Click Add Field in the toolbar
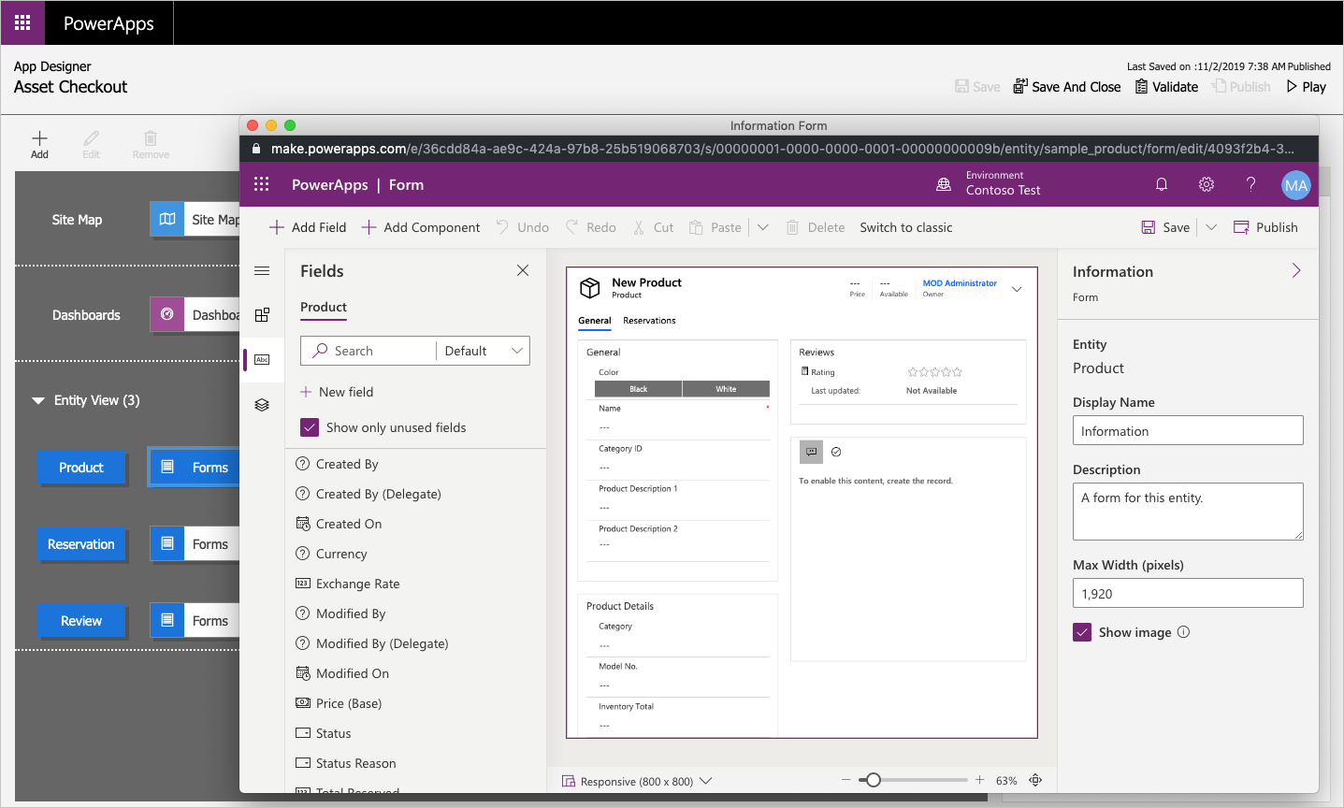Screen dimensions: 1344x808 coord(308,227)
